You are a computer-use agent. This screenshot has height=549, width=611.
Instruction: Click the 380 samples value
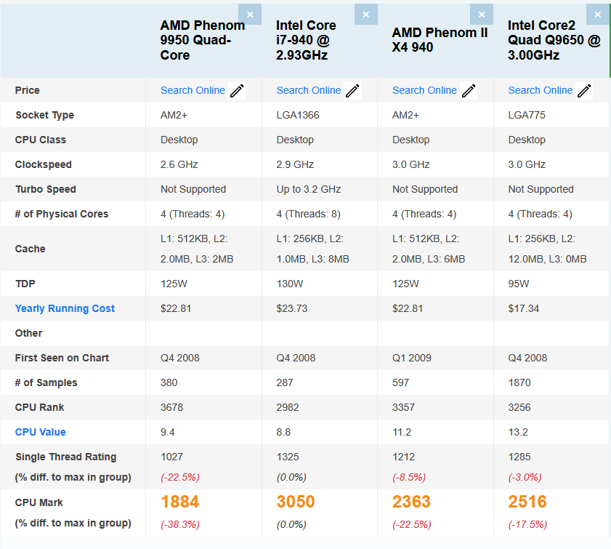169,382
